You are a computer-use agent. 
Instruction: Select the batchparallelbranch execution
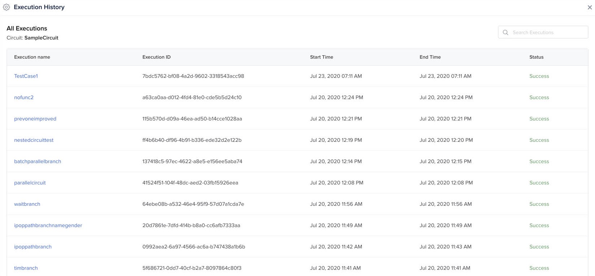(38, 161)
